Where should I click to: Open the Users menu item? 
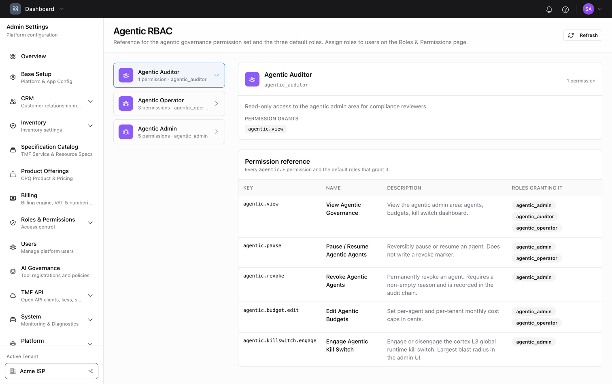tap(51, 247)
